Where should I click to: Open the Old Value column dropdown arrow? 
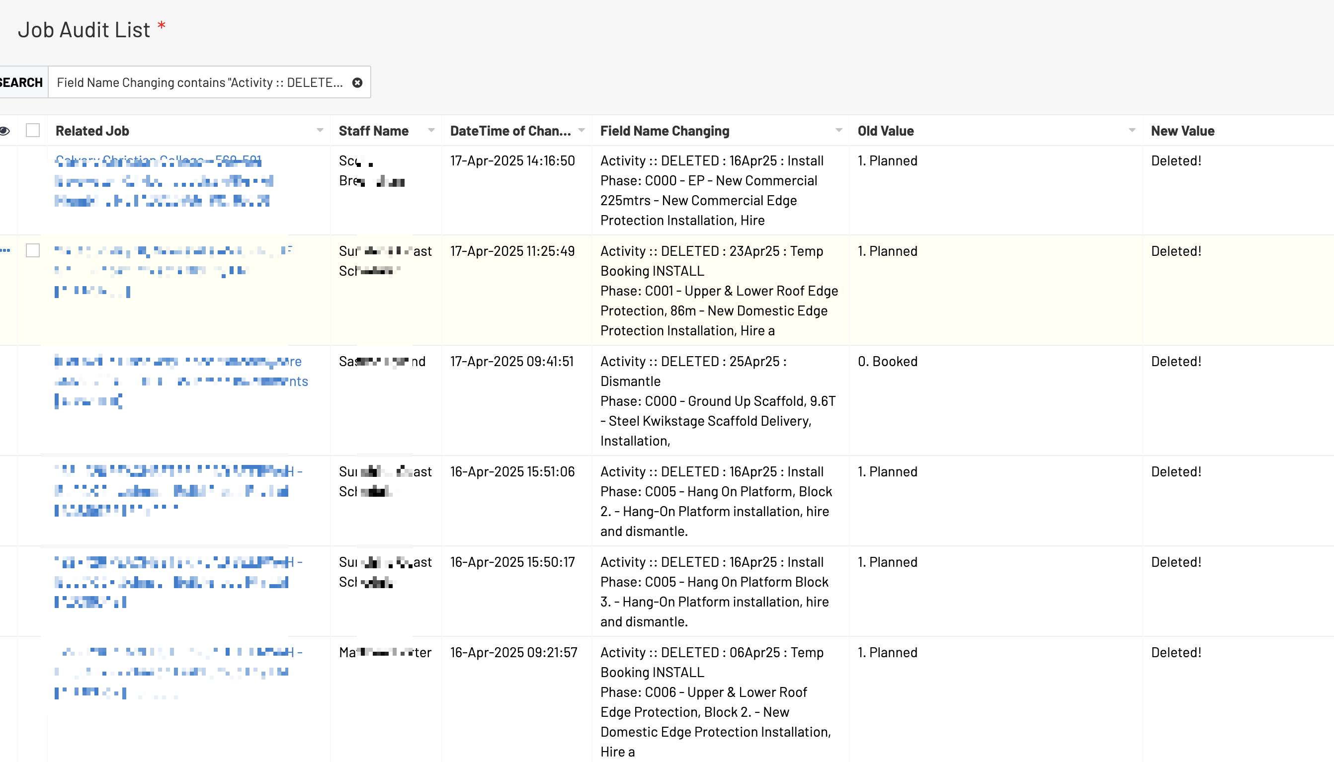[1132, 130]
